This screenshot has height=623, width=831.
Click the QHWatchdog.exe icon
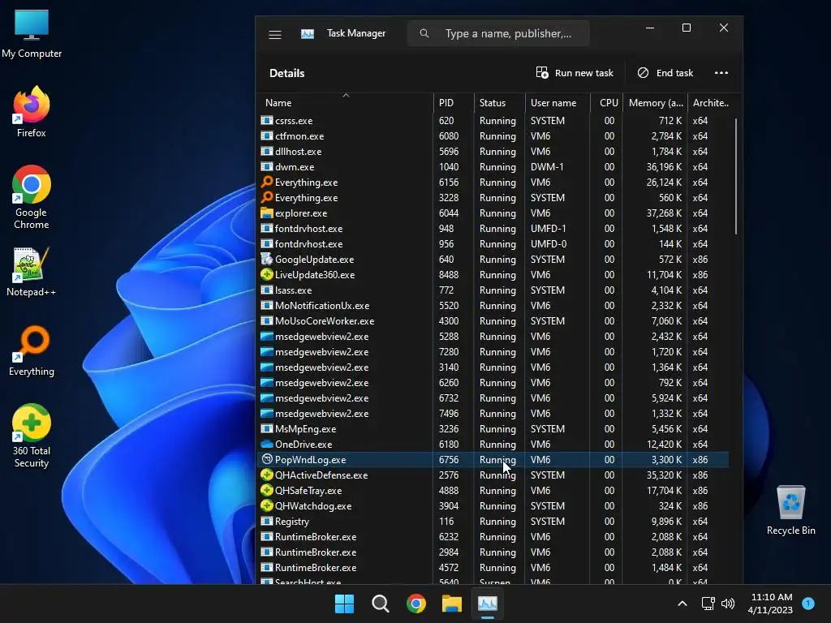pos(266,505)
